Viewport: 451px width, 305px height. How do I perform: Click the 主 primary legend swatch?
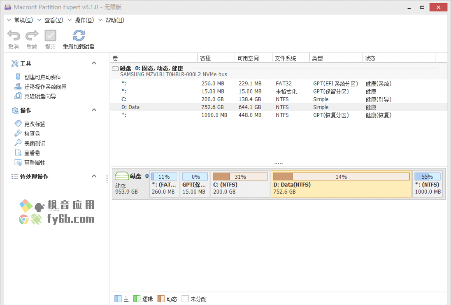point(118,299)
